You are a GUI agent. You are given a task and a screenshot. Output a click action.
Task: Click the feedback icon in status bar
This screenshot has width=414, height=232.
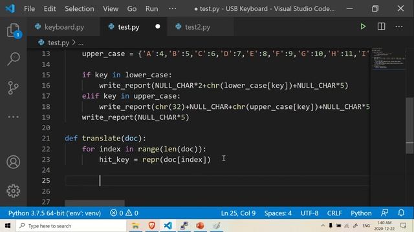coord(384,213)
